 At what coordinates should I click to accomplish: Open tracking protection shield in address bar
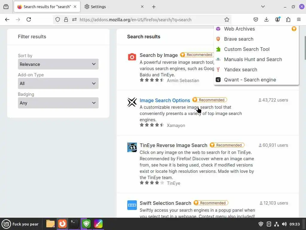click(x=58, y=19)
